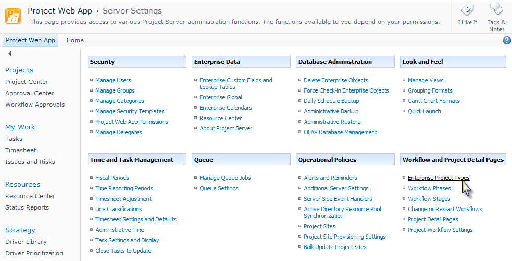
Task: Open Manage Queue Jobs link
Action: click(x=225, y=178)
